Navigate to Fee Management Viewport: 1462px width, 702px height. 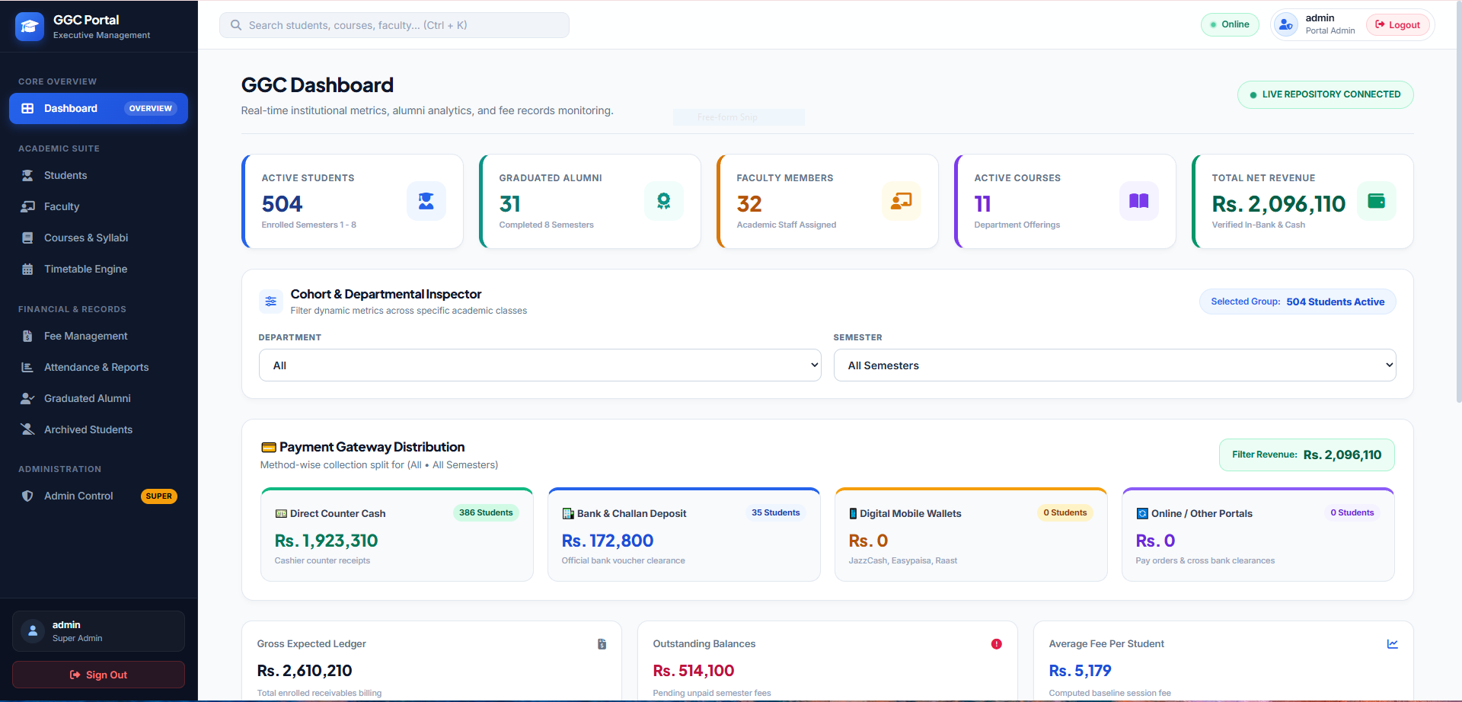[x=98, y=336]
